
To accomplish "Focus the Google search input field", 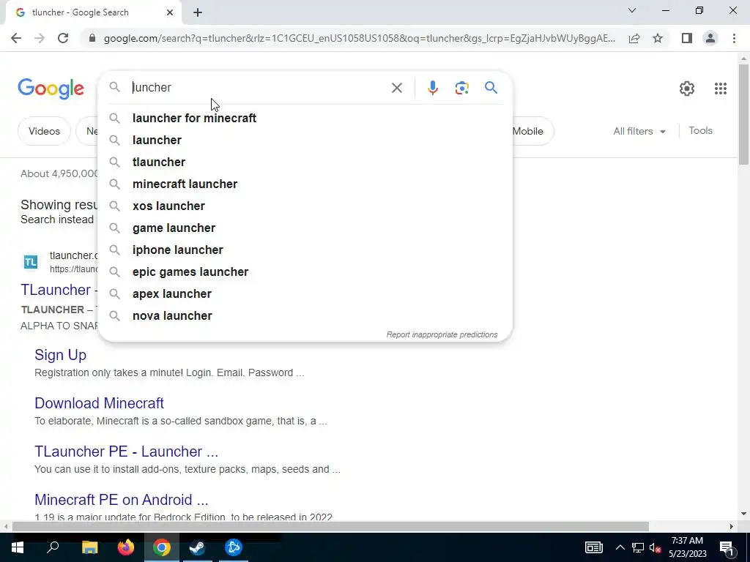I will (x=259, y=88).
